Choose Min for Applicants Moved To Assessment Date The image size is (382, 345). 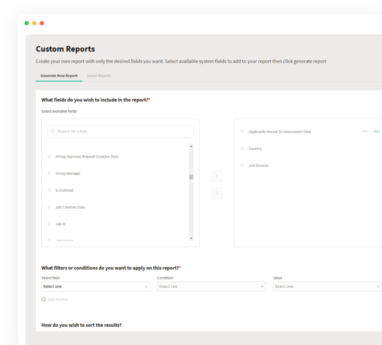365,132
